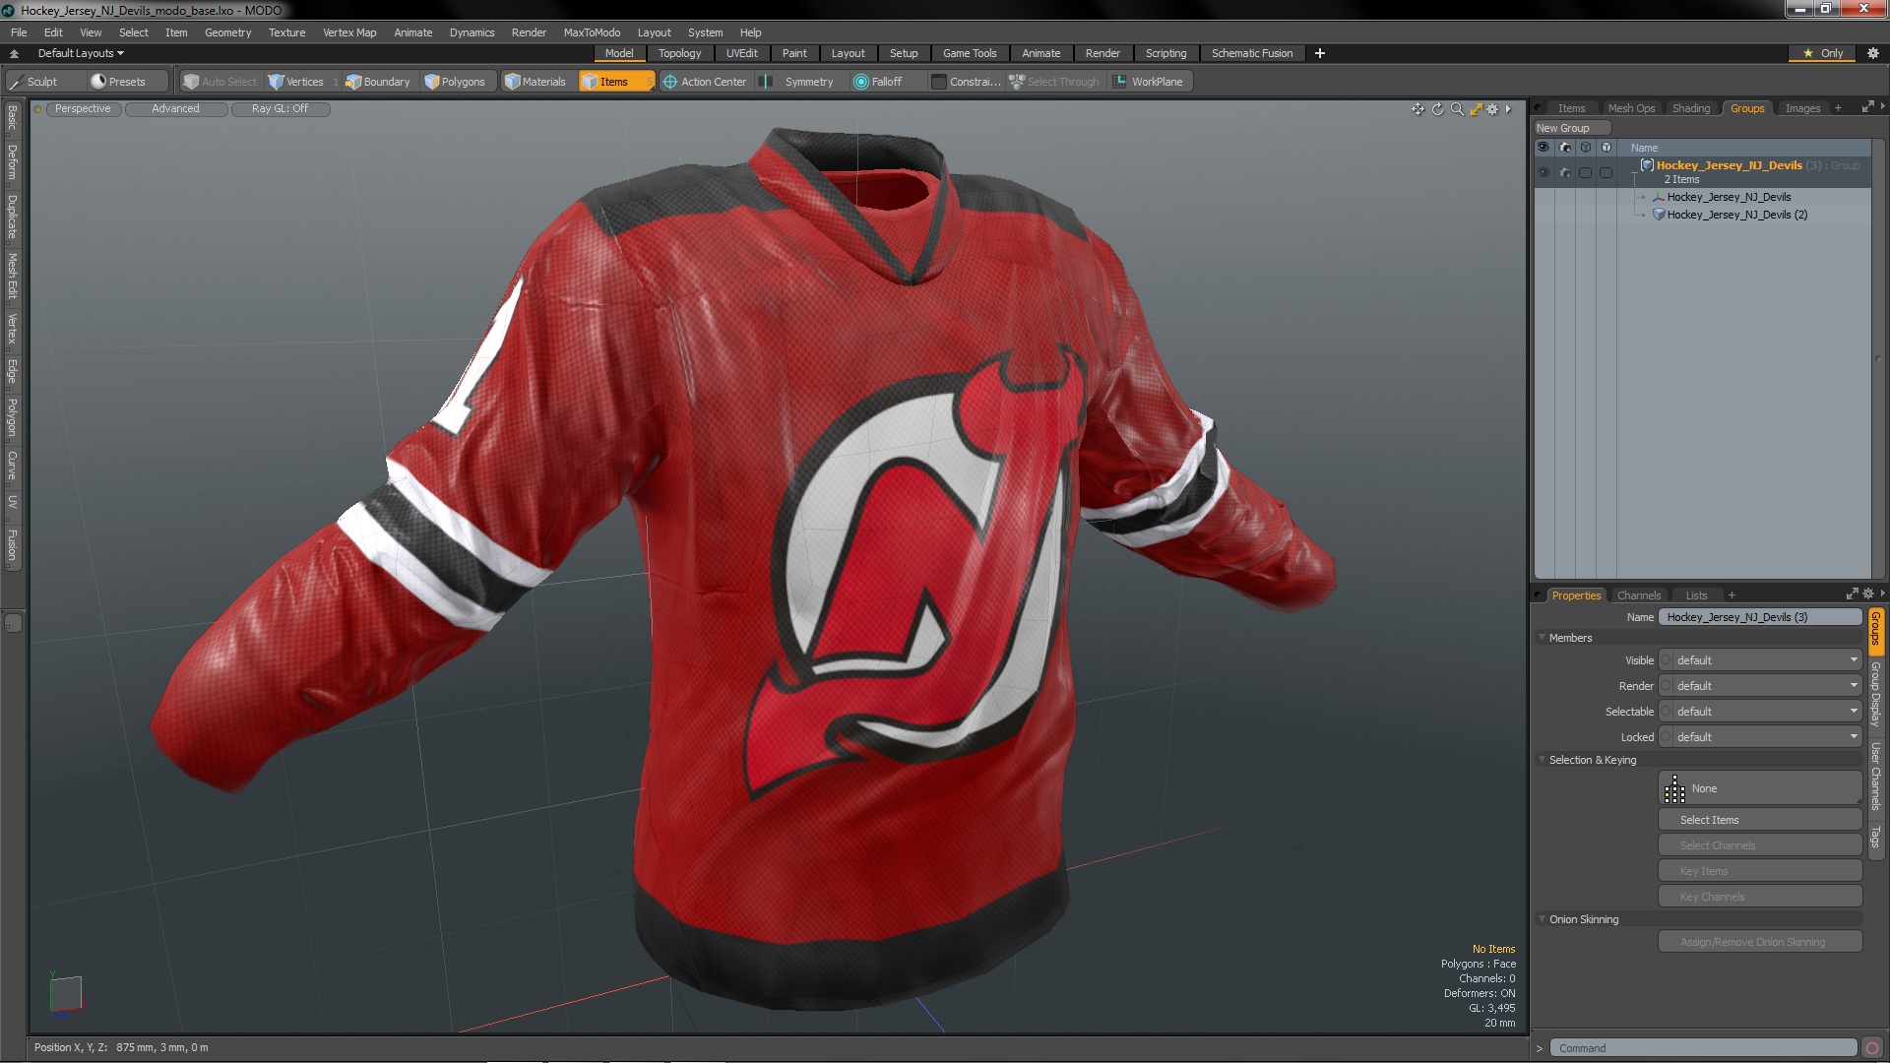This screenshot has width=1890, height=1063.
Task: Open layout settings gear at top right
Action: pos(1873,53)
